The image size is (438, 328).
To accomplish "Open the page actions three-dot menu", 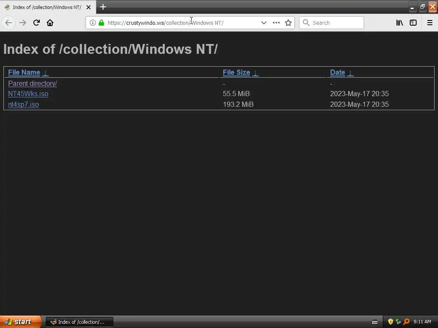I will 276,23.
